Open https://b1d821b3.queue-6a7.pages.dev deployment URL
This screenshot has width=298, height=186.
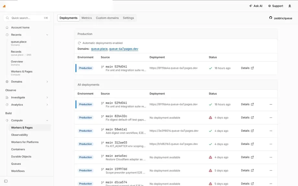(174, 144)
